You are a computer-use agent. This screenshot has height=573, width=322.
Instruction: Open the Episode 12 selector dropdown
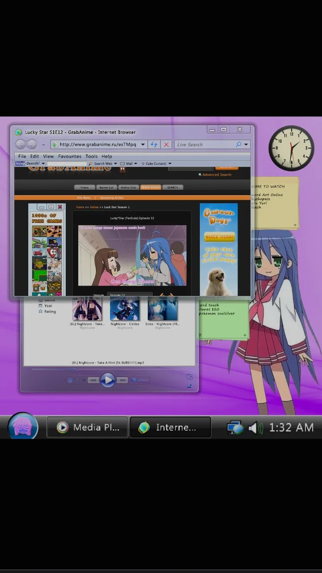[x=130, y=295]
